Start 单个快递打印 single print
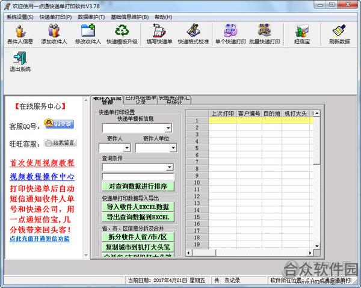The height and width of the screenshot is (288, 361). (230, 34)
